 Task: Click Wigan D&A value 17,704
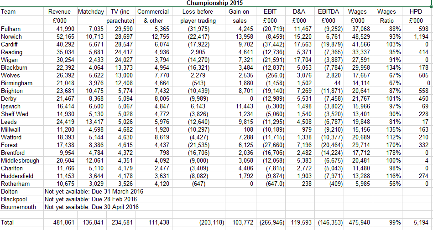point(302,60)
